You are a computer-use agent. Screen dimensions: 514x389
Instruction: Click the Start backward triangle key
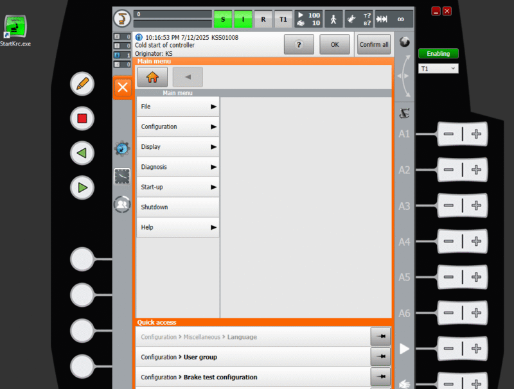(x=82, y=153)
